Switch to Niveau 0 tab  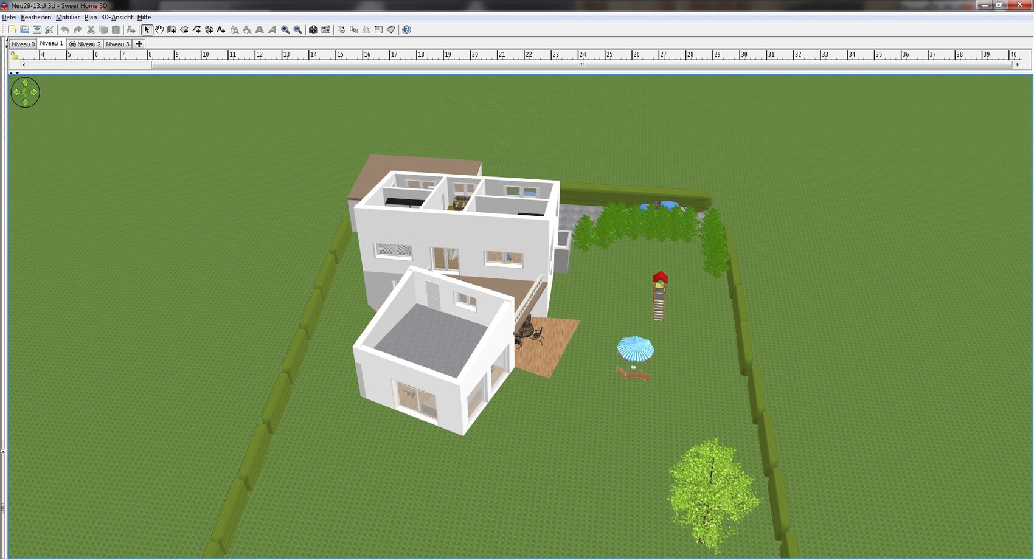click(x=23, y=44)
